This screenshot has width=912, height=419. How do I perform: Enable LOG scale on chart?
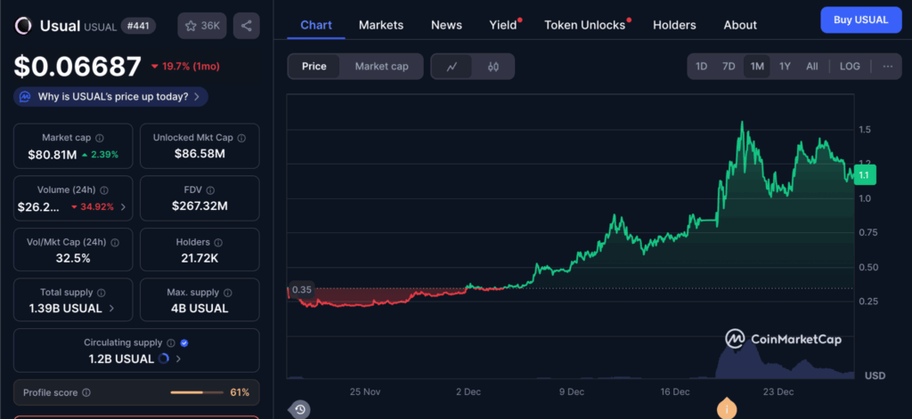(850, 67)
